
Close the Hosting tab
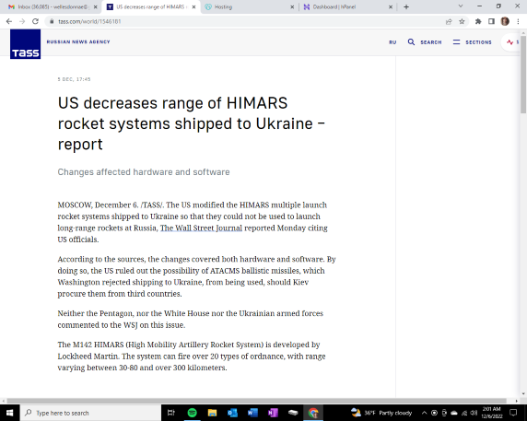(x=292, y=6)
